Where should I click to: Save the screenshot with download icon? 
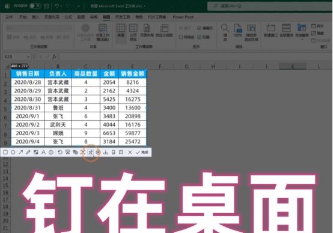(106, 152)
